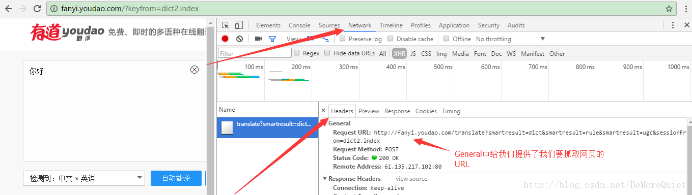Open the Timeline tab
Screen dimensions: 692x195
(391, 25)
